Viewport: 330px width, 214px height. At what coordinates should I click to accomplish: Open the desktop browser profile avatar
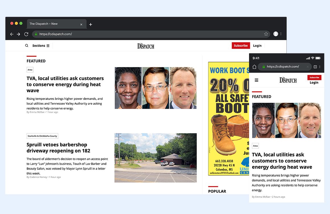(x=276, y=34)
